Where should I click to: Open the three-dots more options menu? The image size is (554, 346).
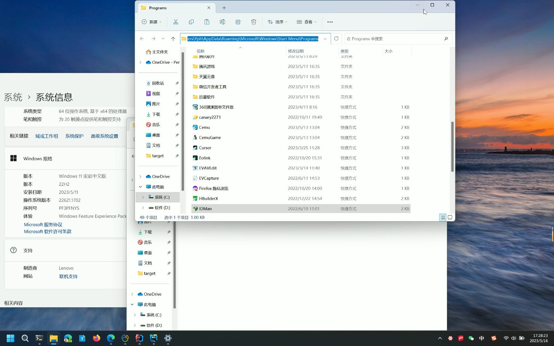click(330, 22)
